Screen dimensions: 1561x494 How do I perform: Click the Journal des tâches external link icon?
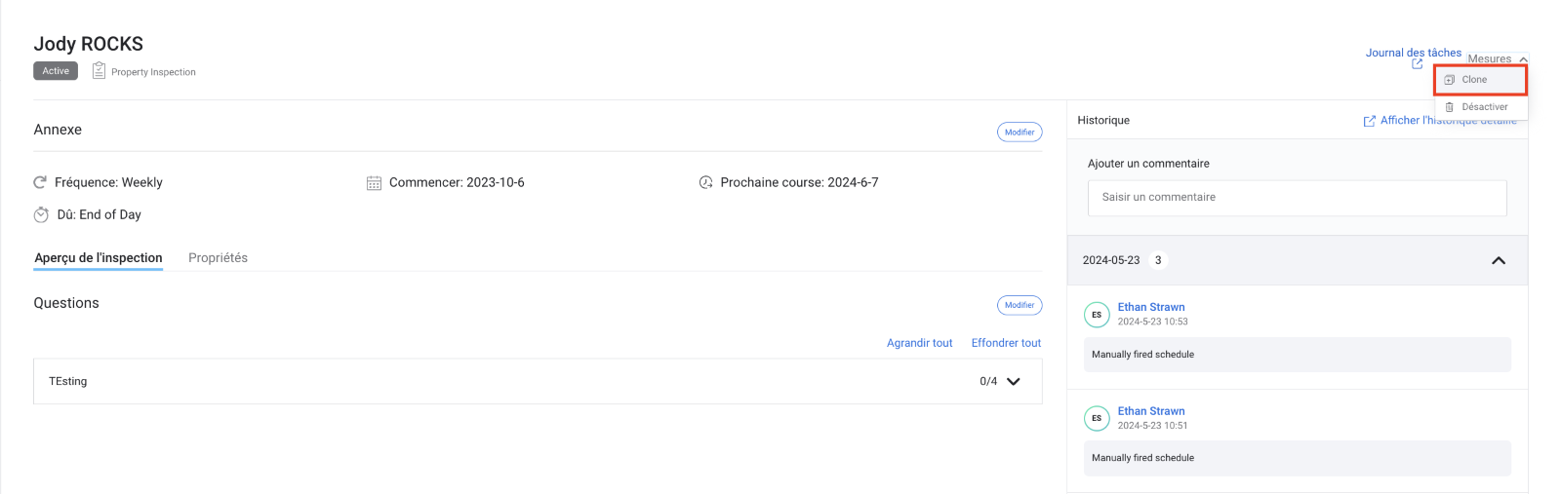(x=1417, y=64)
